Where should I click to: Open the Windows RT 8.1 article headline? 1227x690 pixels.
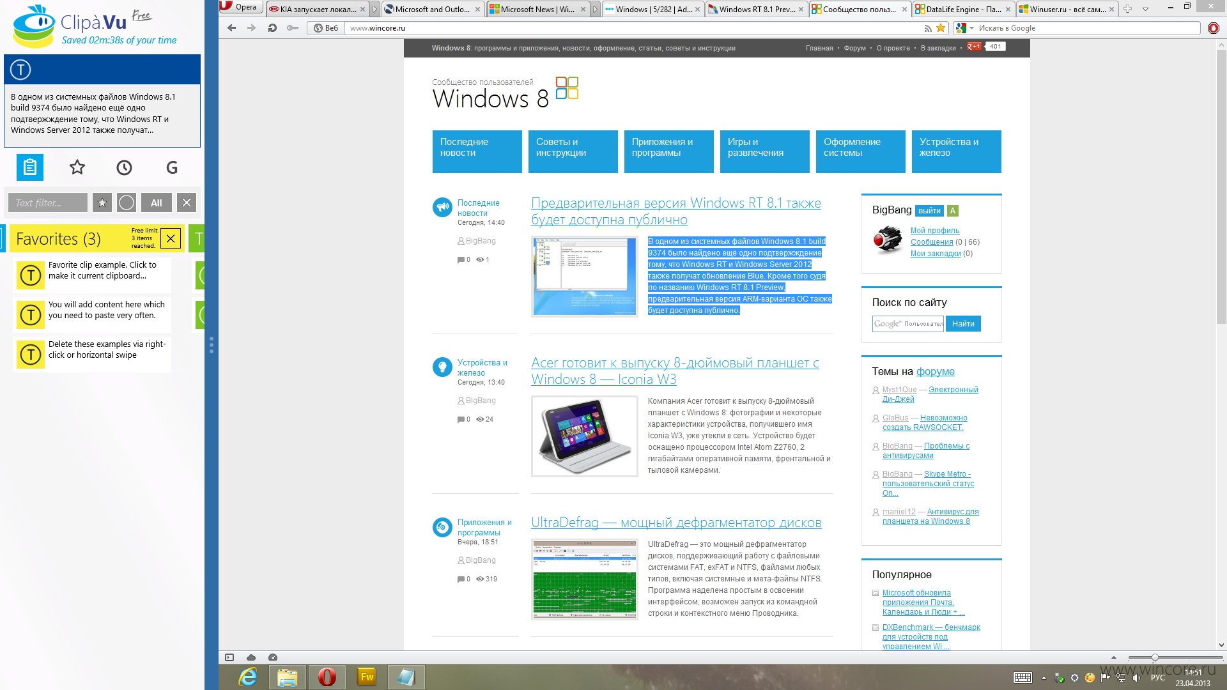[x=676, y=211]
